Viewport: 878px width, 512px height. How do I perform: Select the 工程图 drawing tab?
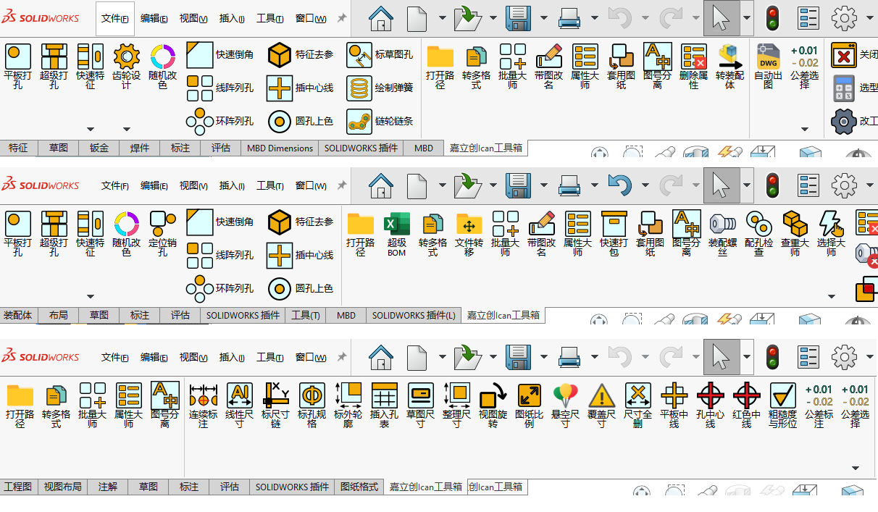[x=18, y=487]
